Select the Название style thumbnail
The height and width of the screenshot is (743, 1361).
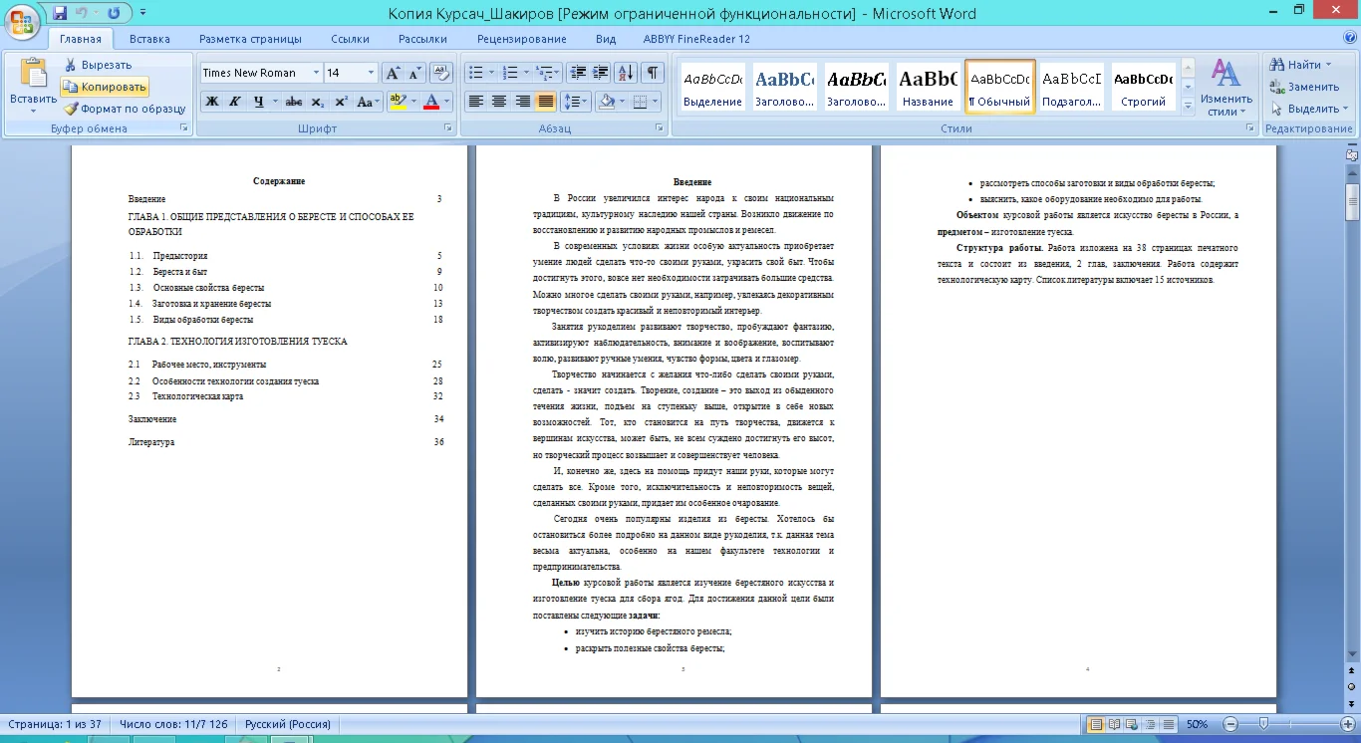click(928, 87)
